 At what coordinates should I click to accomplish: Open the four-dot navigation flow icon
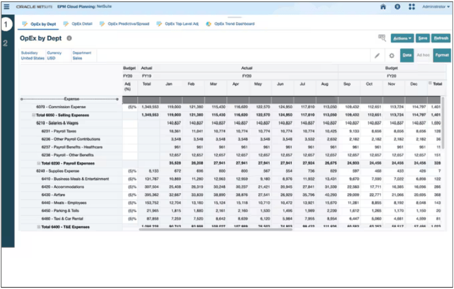pyautogui.click(x=412, y=7)
